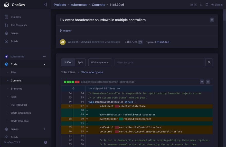This screenshot has height=147, width=226.
Task: Click the branch icon beside master
Action: pos(61,31)
